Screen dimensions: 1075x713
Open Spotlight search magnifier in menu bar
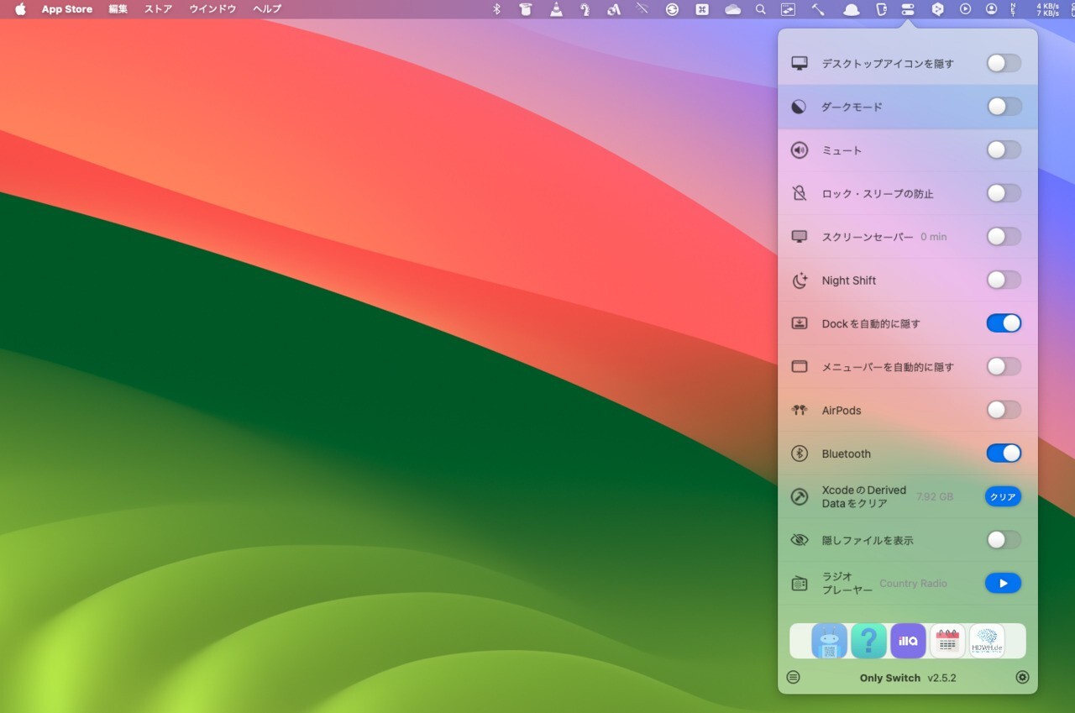[760, 9]
